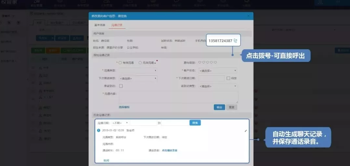Open the 下次跟进类型 dropdown

point(137,78)
